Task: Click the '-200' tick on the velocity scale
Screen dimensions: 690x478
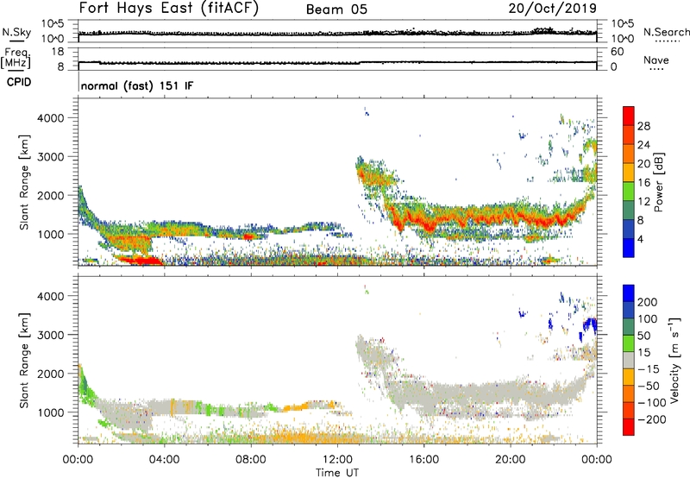Action: (651, 419)
